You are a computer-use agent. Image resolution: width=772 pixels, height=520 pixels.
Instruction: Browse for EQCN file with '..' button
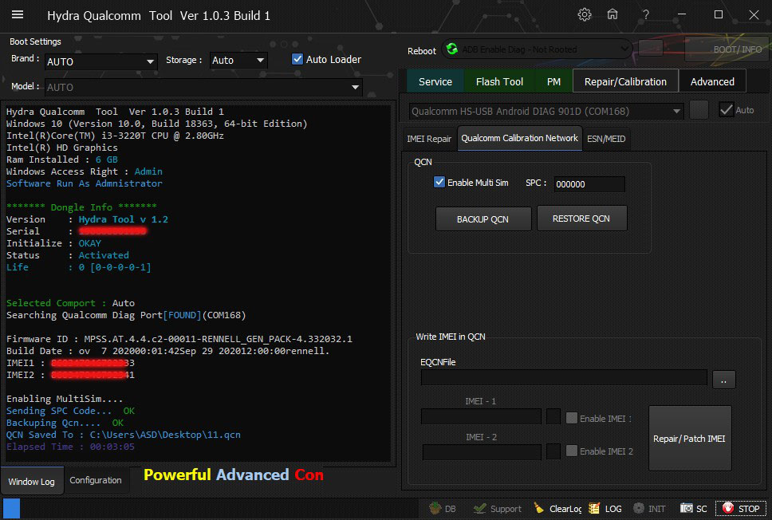coord(723,380)
